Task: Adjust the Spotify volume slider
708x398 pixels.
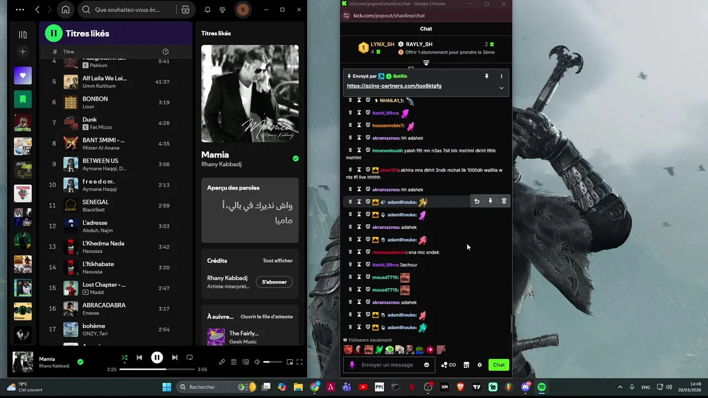Action: point(273,362)
